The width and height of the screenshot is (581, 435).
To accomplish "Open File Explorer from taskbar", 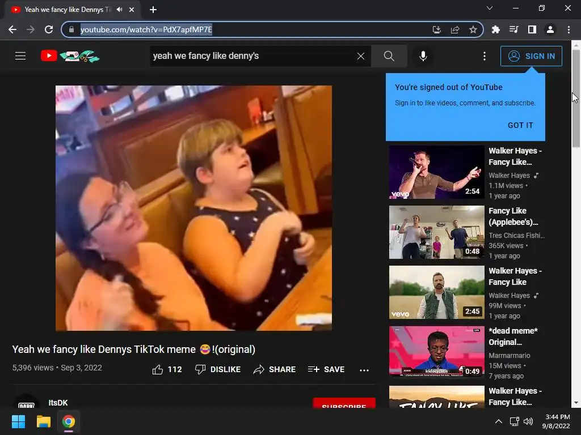I will pyautogui.click(x=43, y=421).
